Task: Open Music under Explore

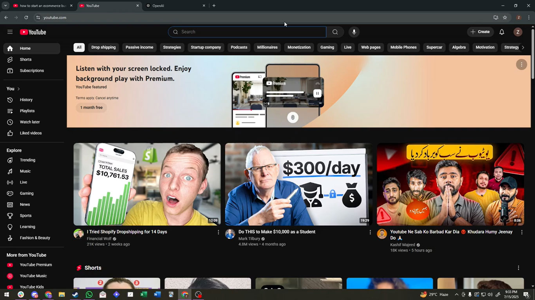Action: [32, 171]
